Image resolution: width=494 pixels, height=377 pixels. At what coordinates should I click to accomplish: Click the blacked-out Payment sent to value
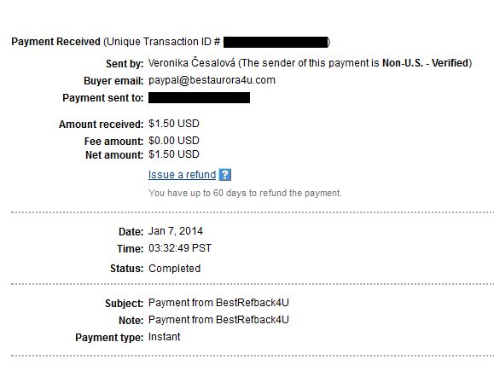(199, 97)
